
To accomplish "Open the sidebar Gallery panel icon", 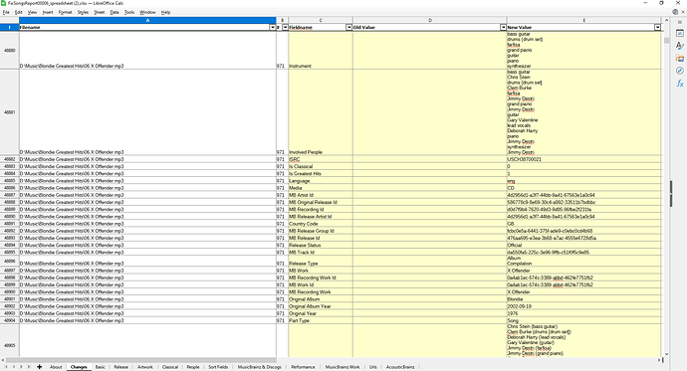I will click(x=680, y=59).
